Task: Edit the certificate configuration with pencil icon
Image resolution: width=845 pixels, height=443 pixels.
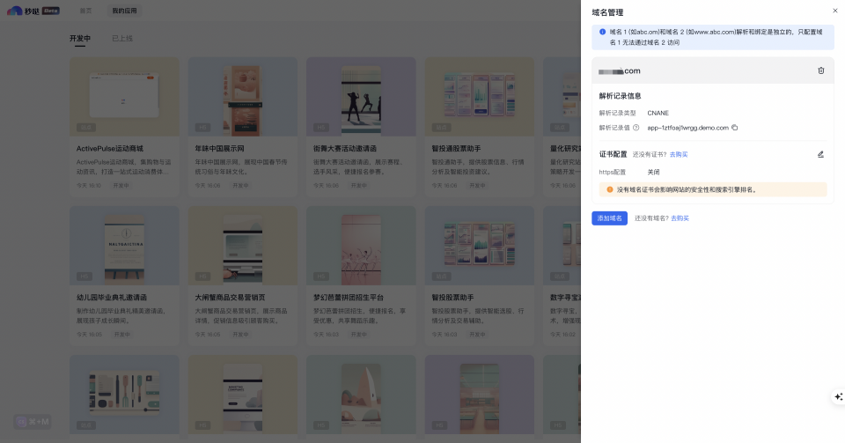Action: (820, 154)
